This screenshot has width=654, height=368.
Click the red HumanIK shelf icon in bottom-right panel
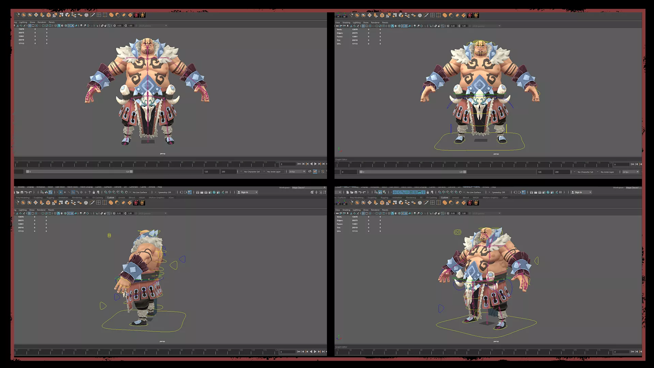(x=470, y=203)
